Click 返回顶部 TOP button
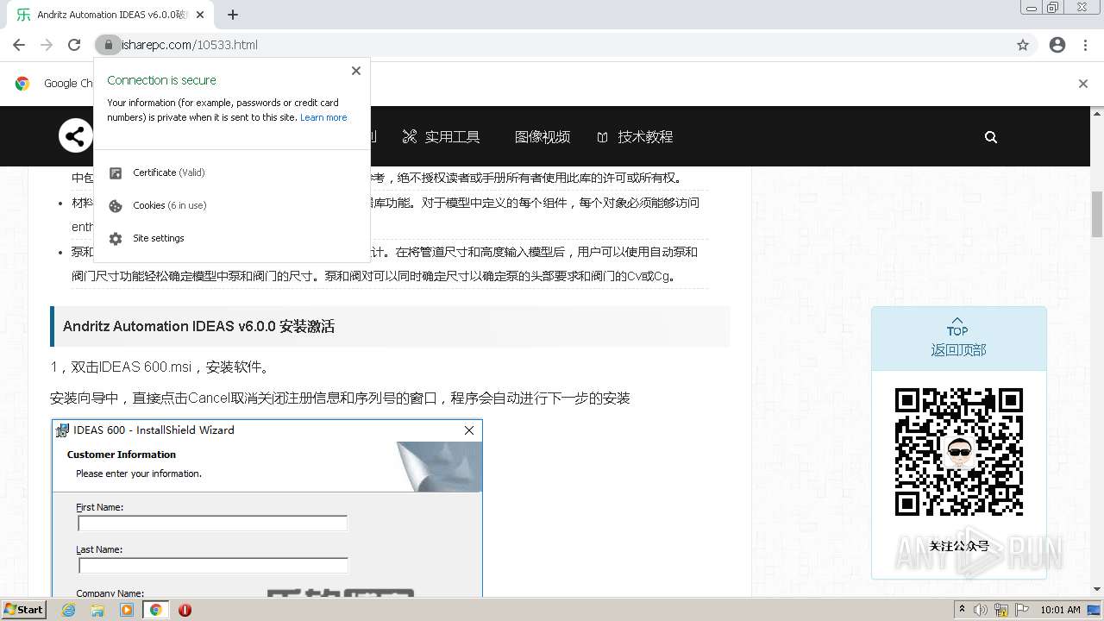The width and height of the screenshot is (1104, 621). click(958, 338)
